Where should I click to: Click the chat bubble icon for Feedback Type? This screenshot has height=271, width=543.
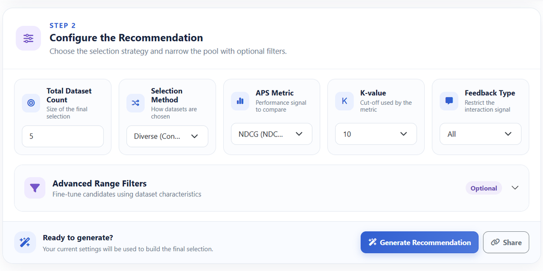click(449, 101)
